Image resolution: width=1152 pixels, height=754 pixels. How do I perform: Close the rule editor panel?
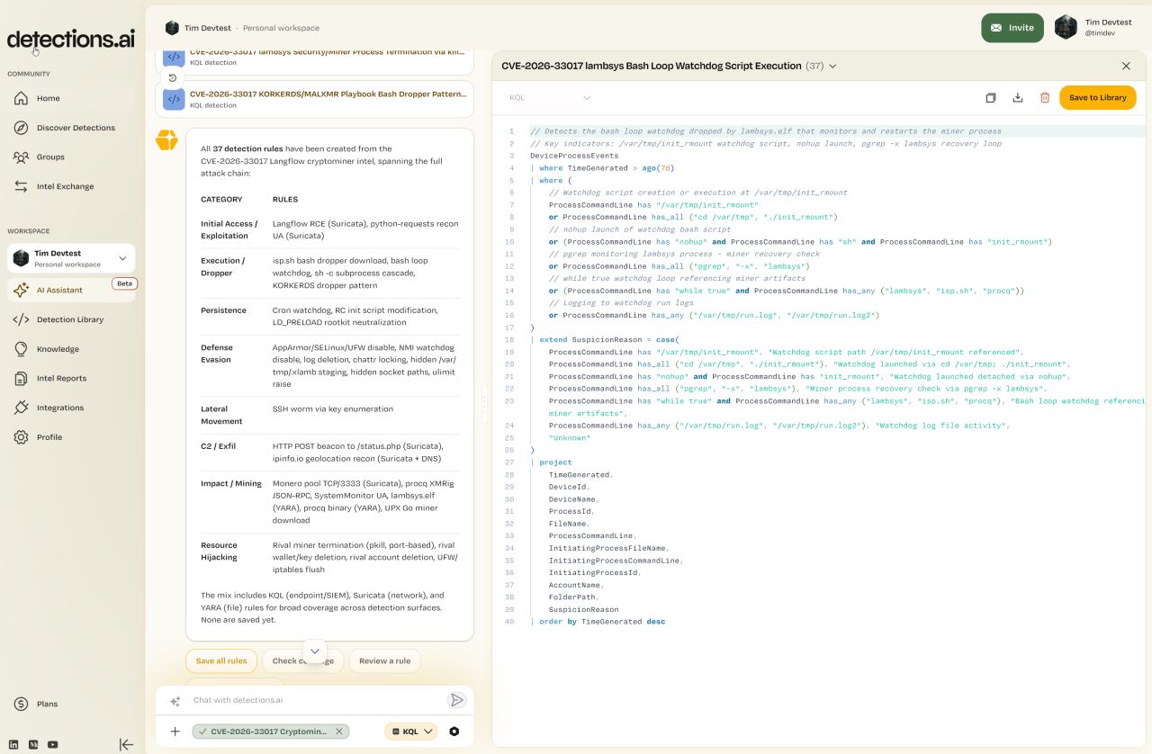pos(1126,66)
